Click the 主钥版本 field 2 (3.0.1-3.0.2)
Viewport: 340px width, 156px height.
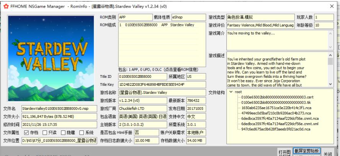[143, 125]
